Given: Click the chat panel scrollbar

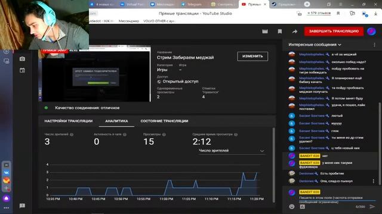Looking at the screenshot, I should (379, 143).
